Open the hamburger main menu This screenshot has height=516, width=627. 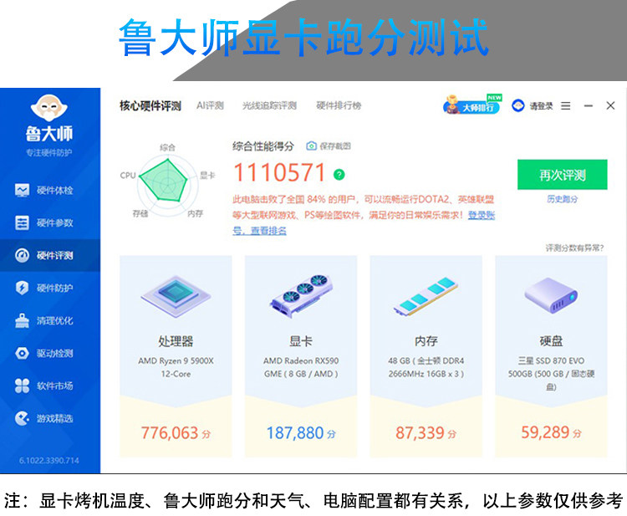[565, 106]
